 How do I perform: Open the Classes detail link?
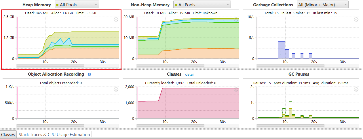(190, 74)
